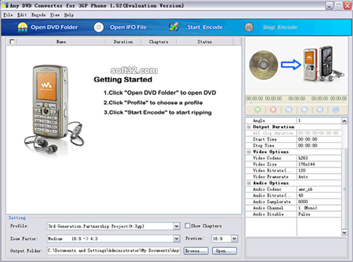Select the Start Time value field
353x262 pixels.
click(319, 139)
